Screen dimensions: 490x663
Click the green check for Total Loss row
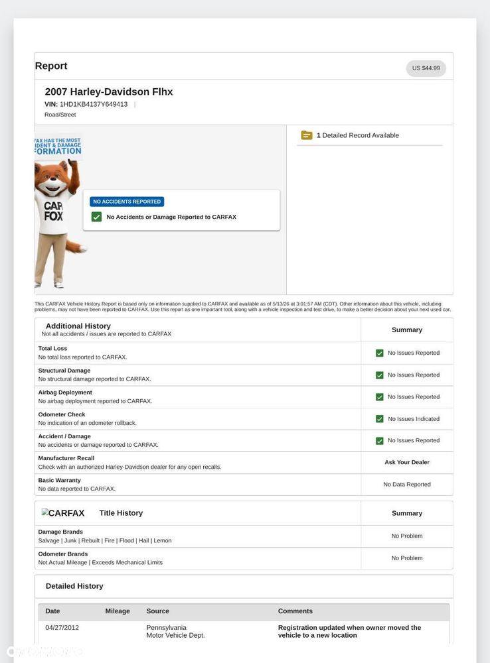(x=380, y=353)
